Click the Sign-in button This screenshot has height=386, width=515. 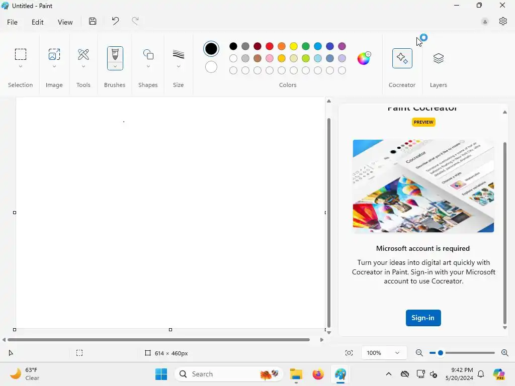click(423, 318)
